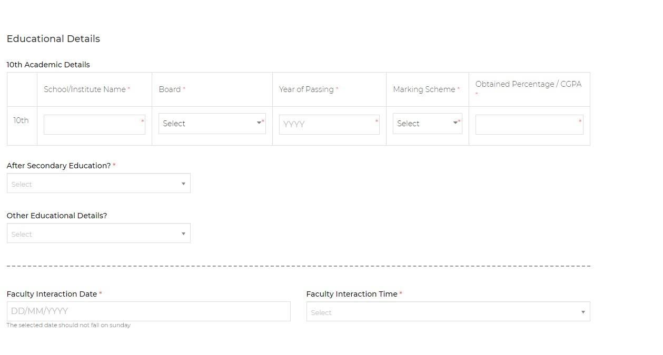Click the Year of Passing YYYY field
The image size is (663, 355).
pos(329,125)
